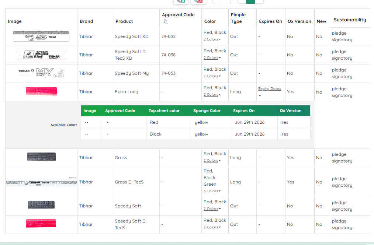Click Jun 29th 2026 in the Black row

249,134
